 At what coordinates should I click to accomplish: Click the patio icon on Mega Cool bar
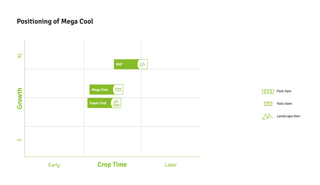click(x=118, y=90)
